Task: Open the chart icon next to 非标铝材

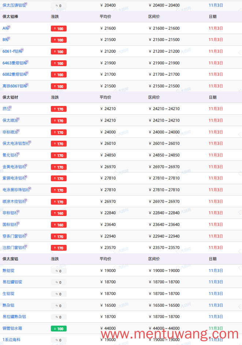Action: pyautogui.click(x=18, y=212)
